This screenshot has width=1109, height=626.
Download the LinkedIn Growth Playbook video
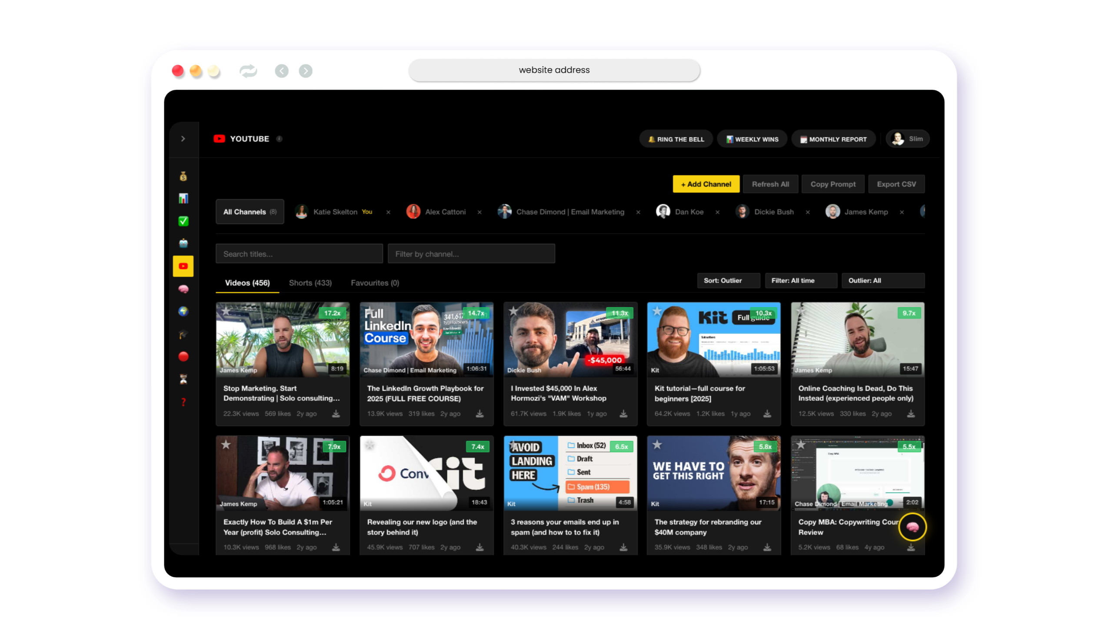(x=479, y=413)
